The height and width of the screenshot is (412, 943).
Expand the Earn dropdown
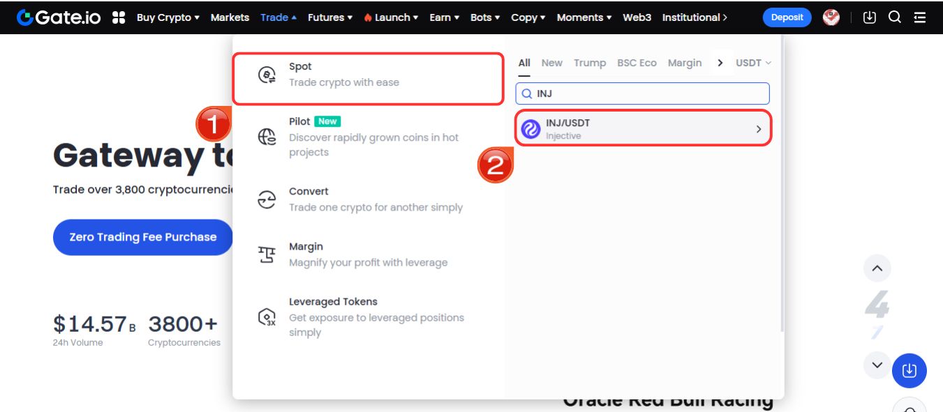click(x=444, y=17)
